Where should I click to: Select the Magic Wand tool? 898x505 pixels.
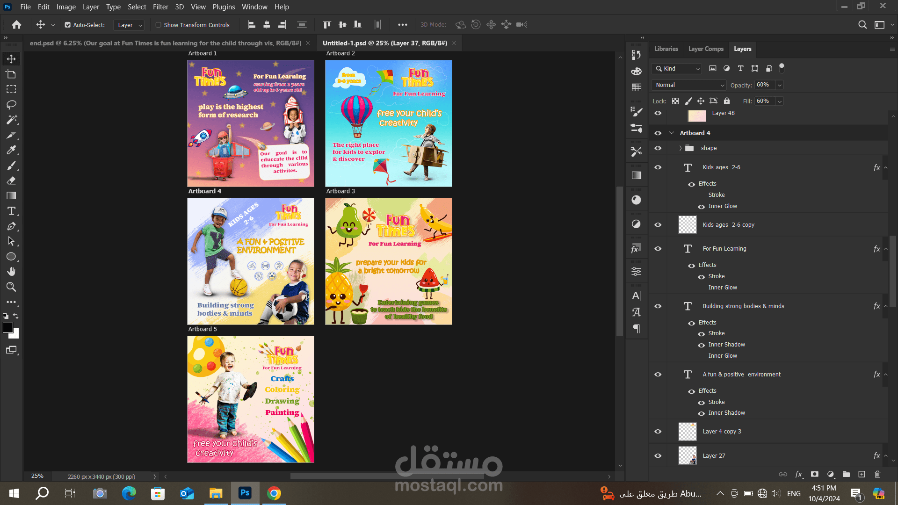(11, 120)
